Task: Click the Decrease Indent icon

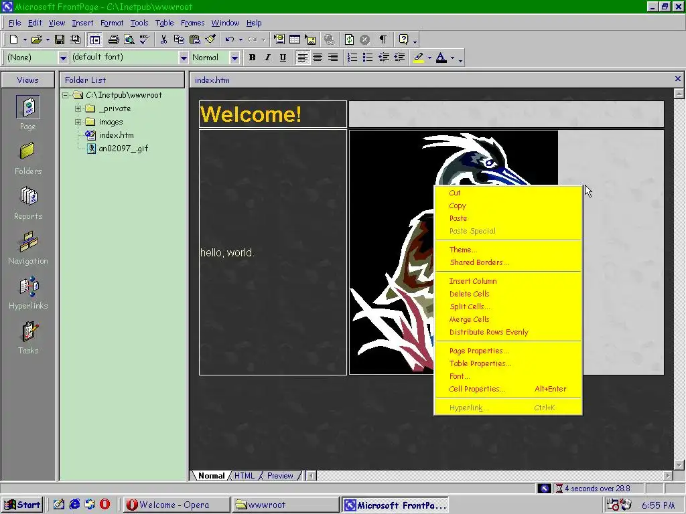Action: coord(384,58)
